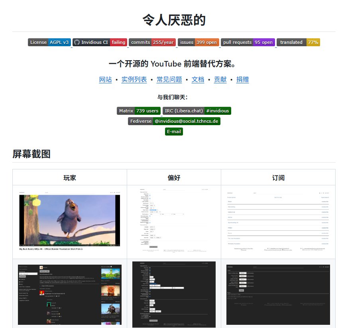Image resolution: width=344 pixels, height=328 pixels.
Task: Open the 网站 link
Action: (x=105, y=79)
